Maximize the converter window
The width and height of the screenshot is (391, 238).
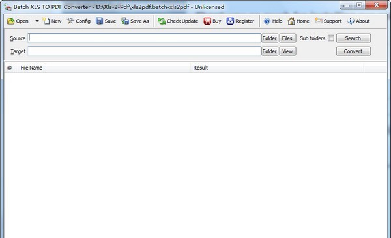tap(359, 5)
